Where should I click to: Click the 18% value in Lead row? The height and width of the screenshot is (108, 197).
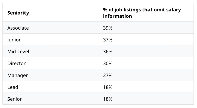(108, 87)
